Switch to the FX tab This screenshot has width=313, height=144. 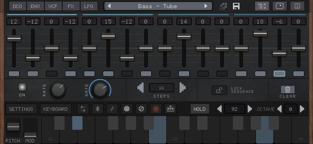coord(71,6)
